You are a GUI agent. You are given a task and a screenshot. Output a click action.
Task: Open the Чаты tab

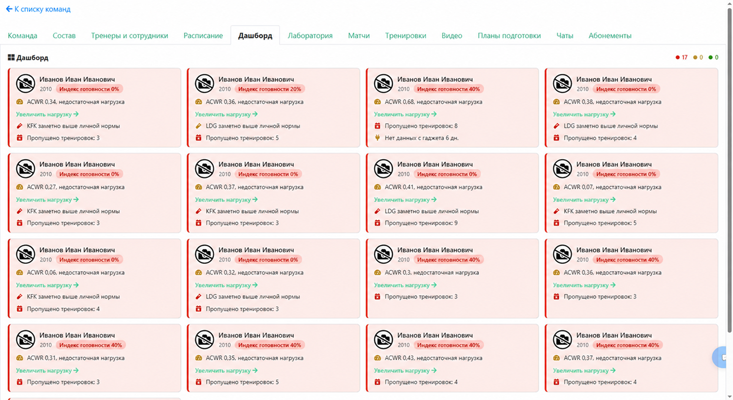pyautogui.click(x=565, y=35)
